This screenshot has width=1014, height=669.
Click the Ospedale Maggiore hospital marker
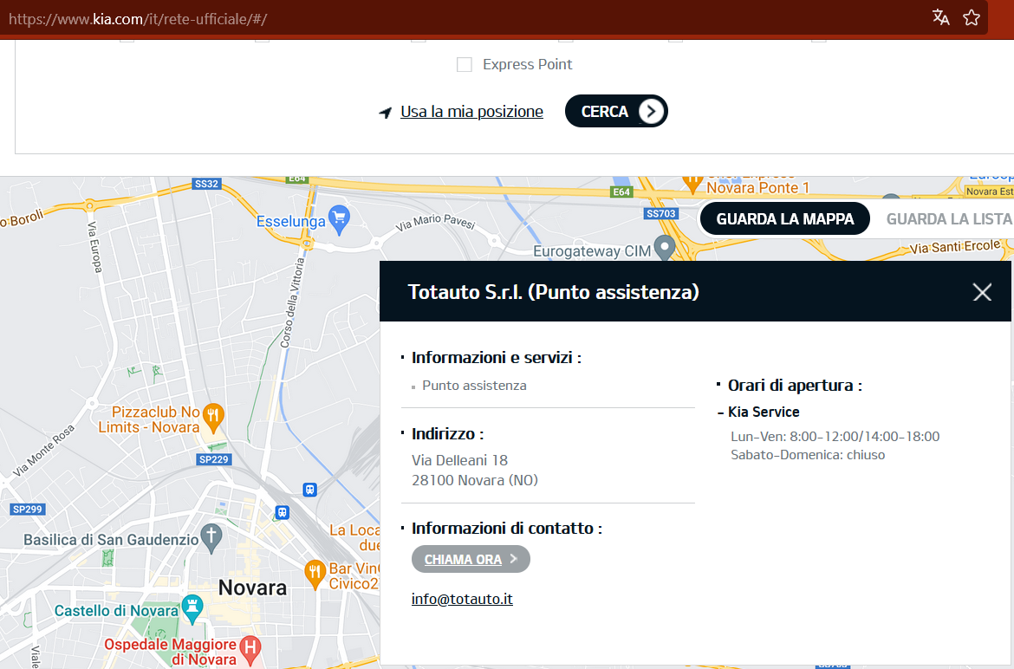click(x=250, y=650)
